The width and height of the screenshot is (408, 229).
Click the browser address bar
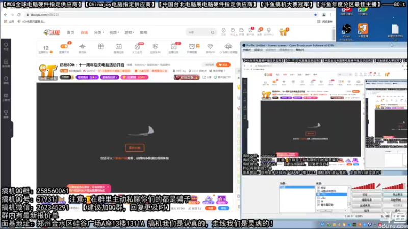[169, 15]
